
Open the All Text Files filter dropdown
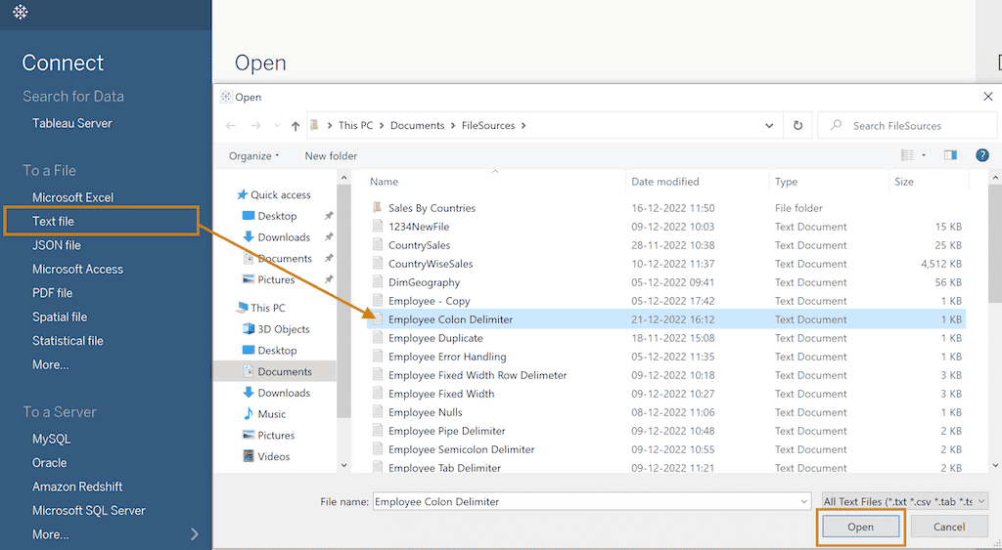(x=905, y=501)
